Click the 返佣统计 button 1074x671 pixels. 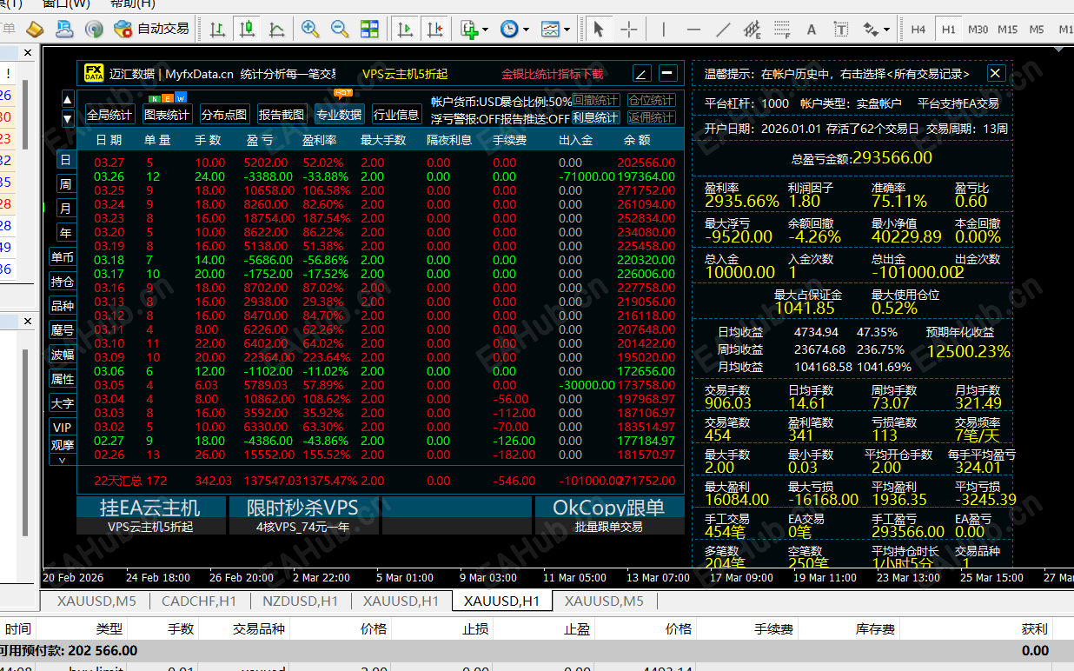pos(651,117)
